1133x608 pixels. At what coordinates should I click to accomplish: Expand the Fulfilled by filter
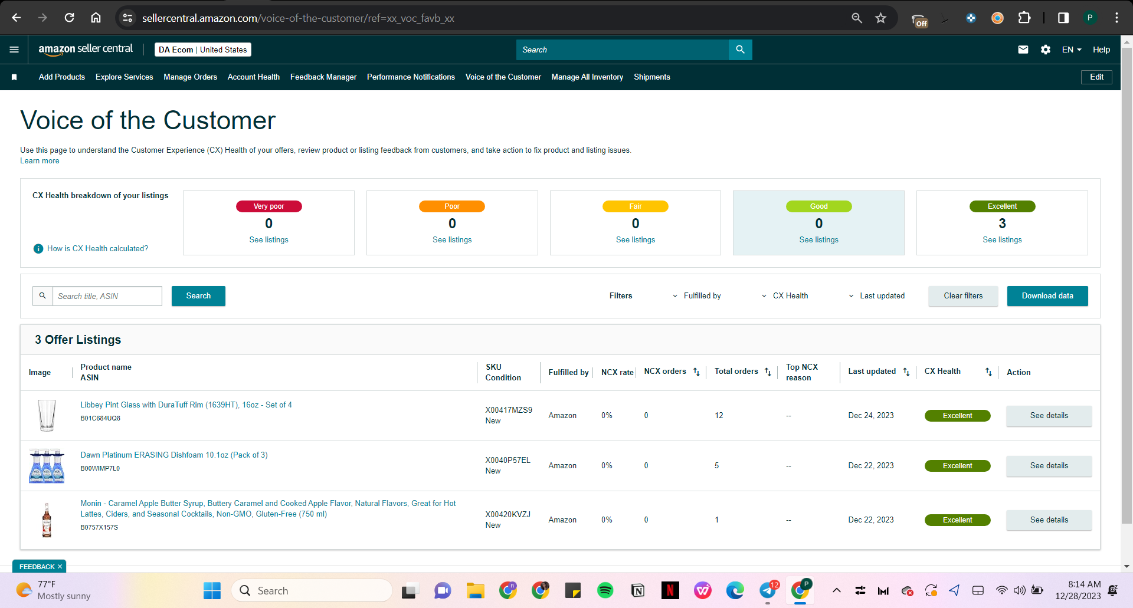coord(697,296)
